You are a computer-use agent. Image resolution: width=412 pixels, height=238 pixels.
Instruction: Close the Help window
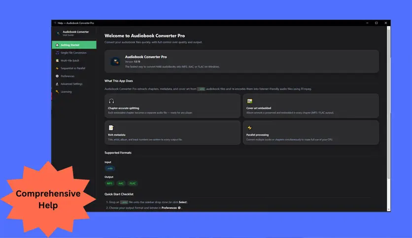[x=386, y=23]
